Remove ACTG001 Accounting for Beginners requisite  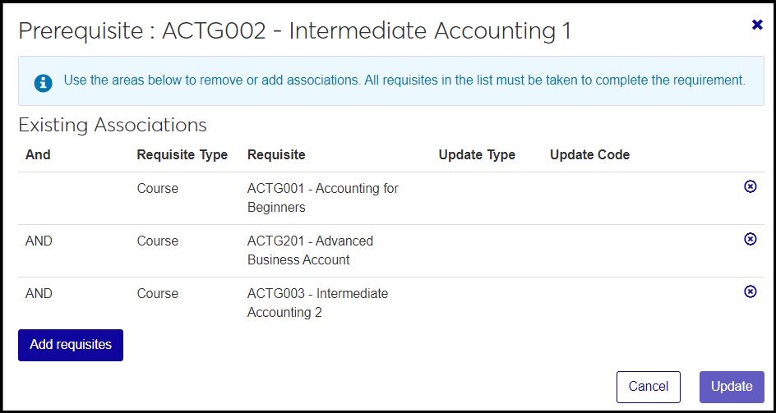pyautogui.click(x=750, y=186)
